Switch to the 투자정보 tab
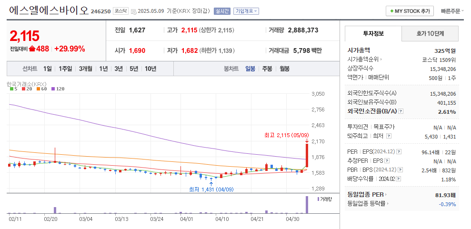The image size is (471, 229). (373, 34)
